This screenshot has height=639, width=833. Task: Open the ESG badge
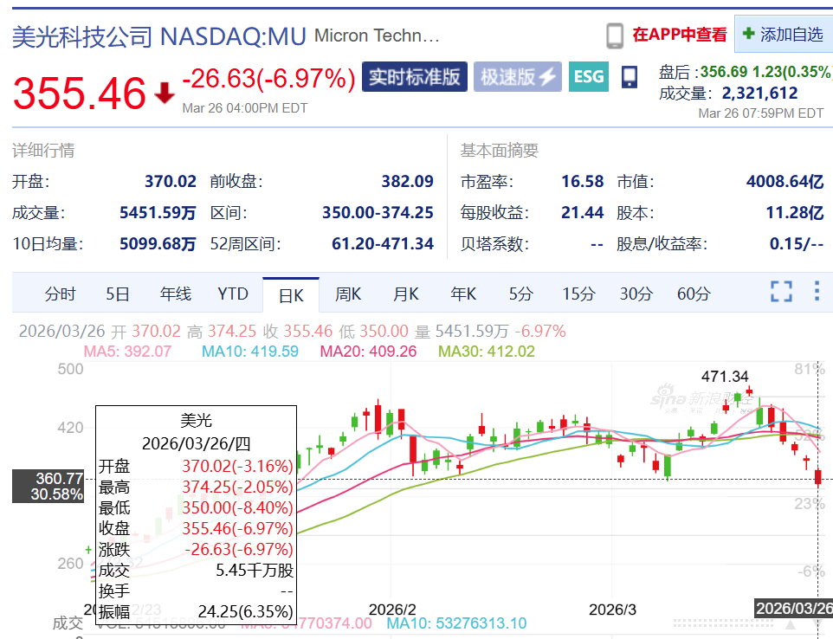[589, 76]
